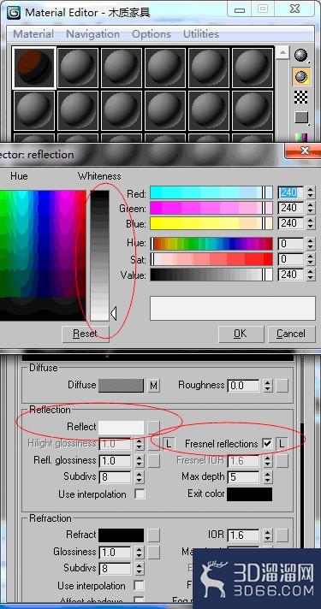Screen dimensions: 321x609
Task: Click the Reflect color swatch
Action: click(121, 427)
